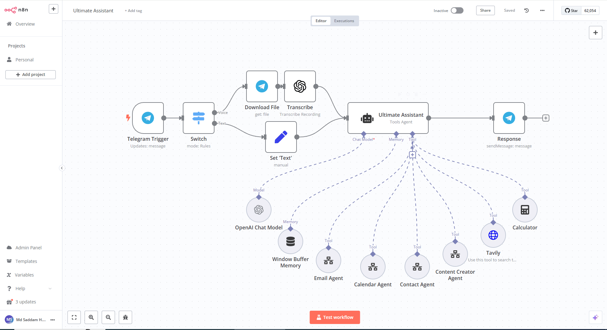Viewport: 607px width, 330px height.
Task: Open the Switch node
Action: click(199, 118)
